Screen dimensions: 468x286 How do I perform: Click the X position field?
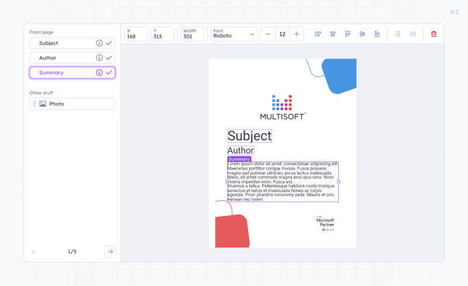136,34
